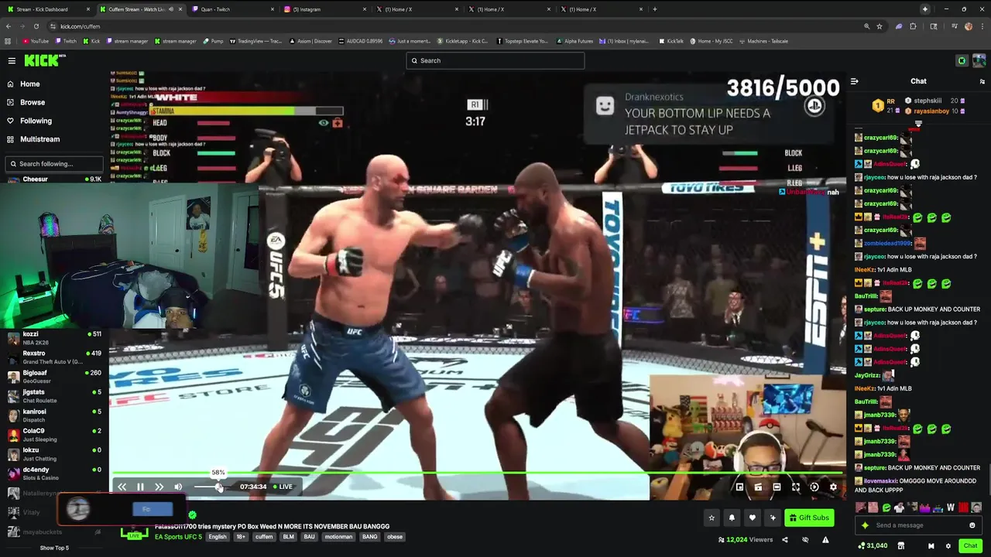Click the English tag

coord(218,537)
